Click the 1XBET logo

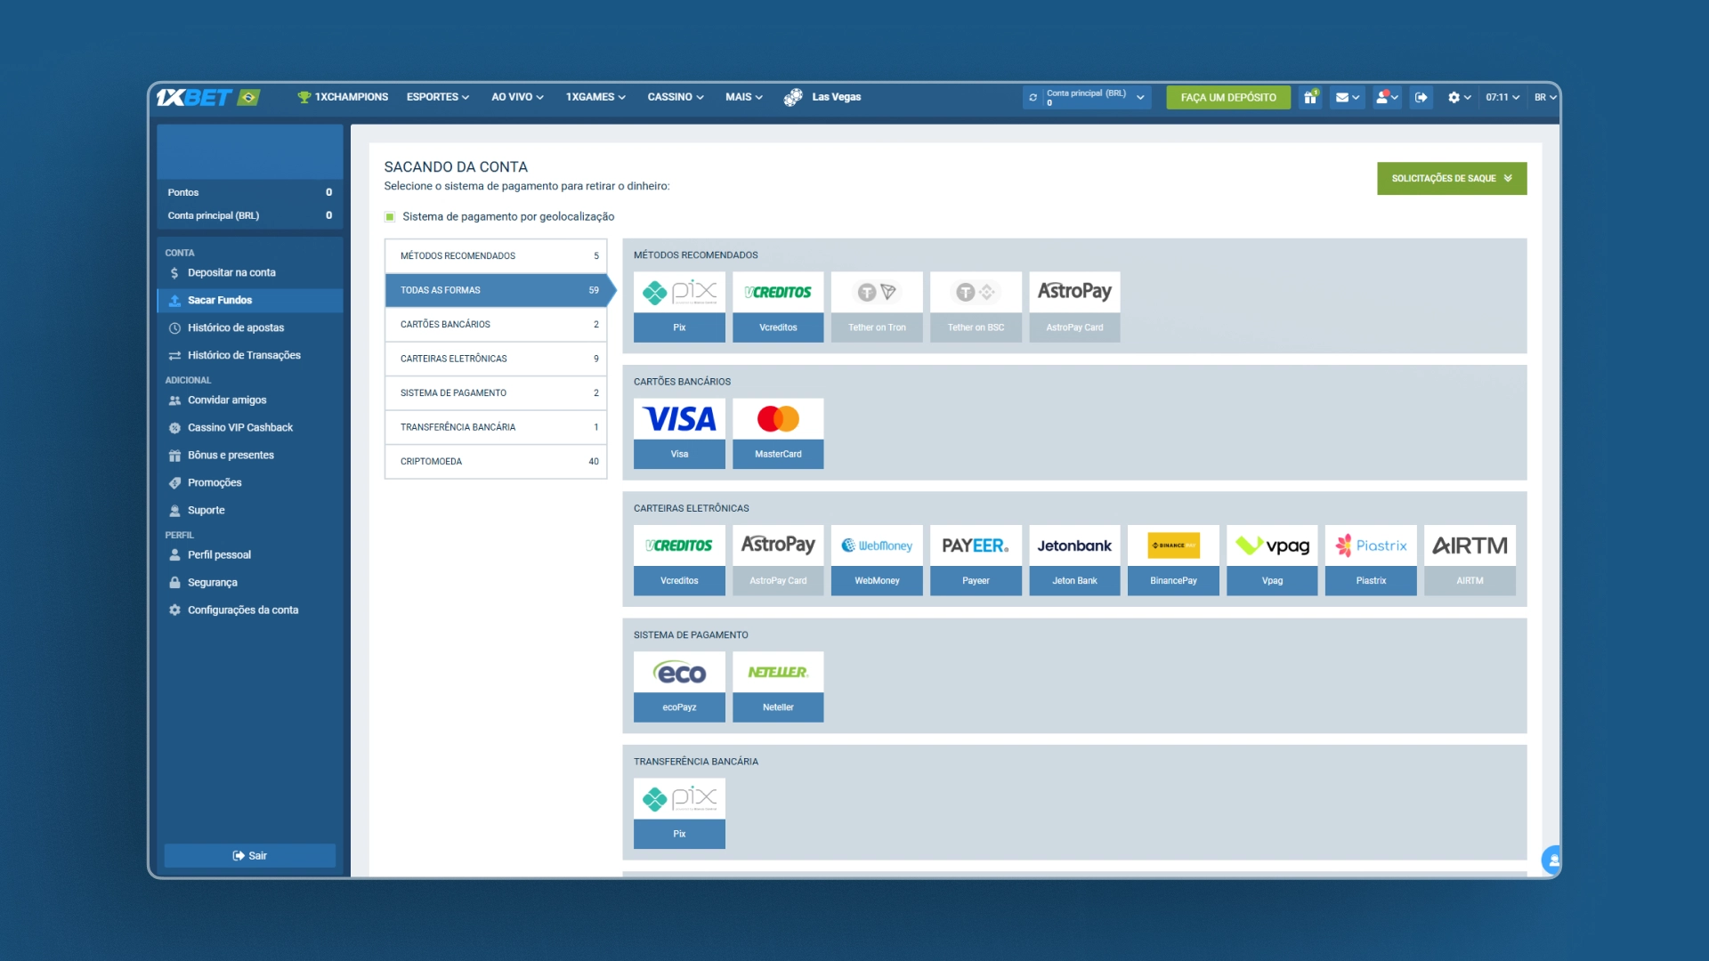(194, 97)
